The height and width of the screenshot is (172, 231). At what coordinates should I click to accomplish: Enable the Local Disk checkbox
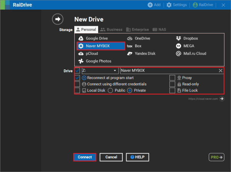pos(77,90)
